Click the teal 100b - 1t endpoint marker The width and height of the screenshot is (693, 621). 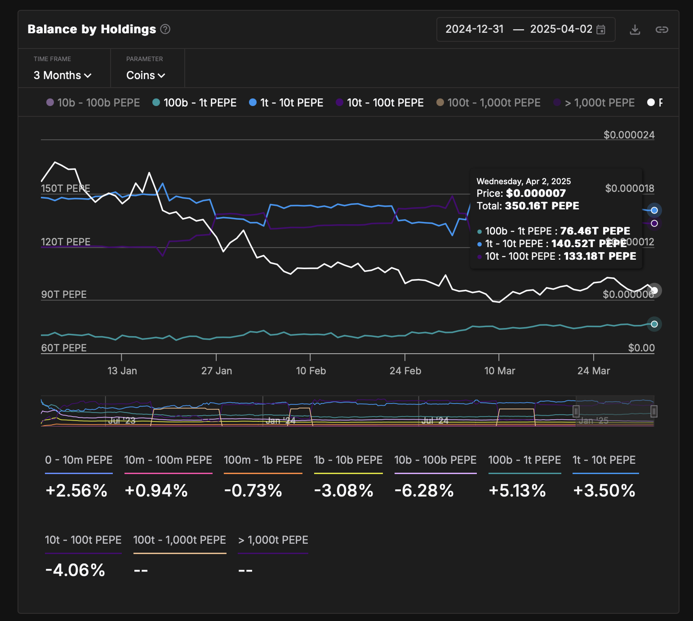[x=654, y=324]
